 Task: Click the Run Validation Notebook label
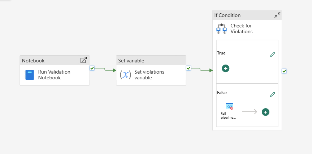[54, 75]
